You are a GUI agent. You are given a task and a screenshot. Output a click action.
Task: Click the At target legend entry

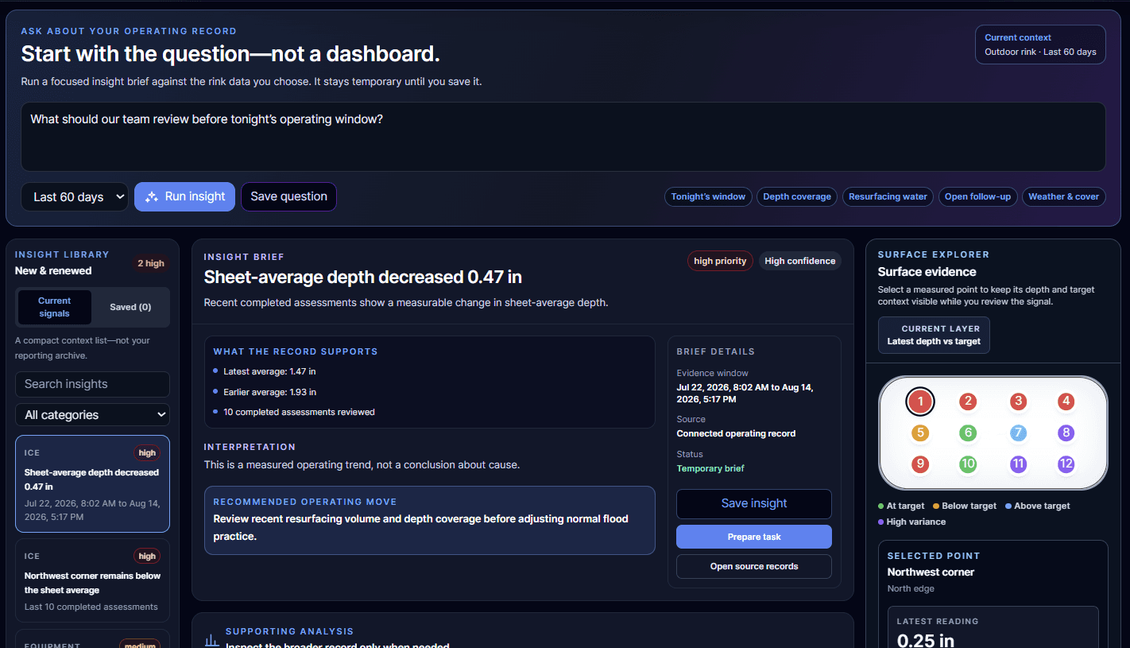(x=901, y=506)
